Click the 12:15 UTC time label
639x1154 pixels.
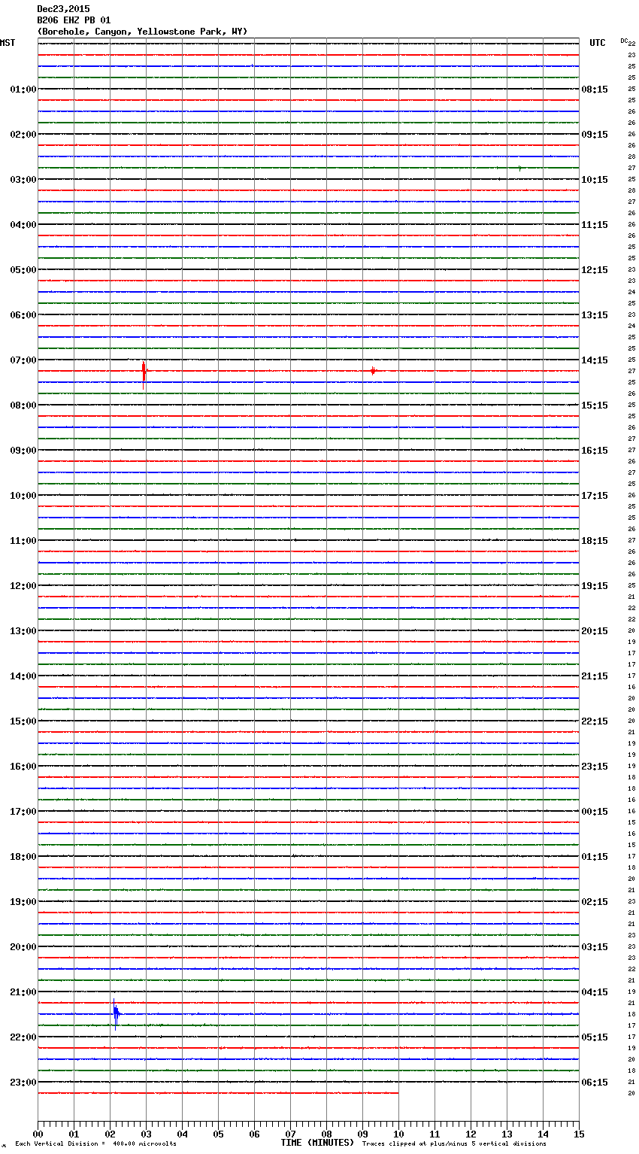click(595, 270)
